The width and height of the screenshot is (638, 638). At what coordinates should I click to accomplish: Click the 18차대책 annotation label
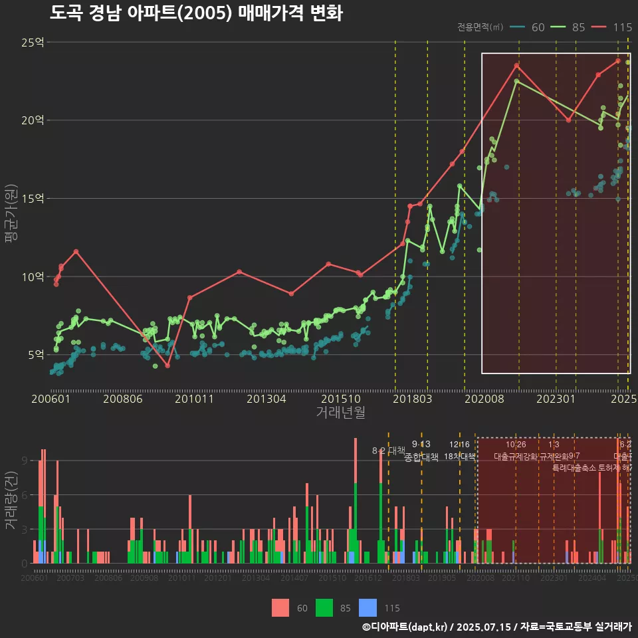459,457
